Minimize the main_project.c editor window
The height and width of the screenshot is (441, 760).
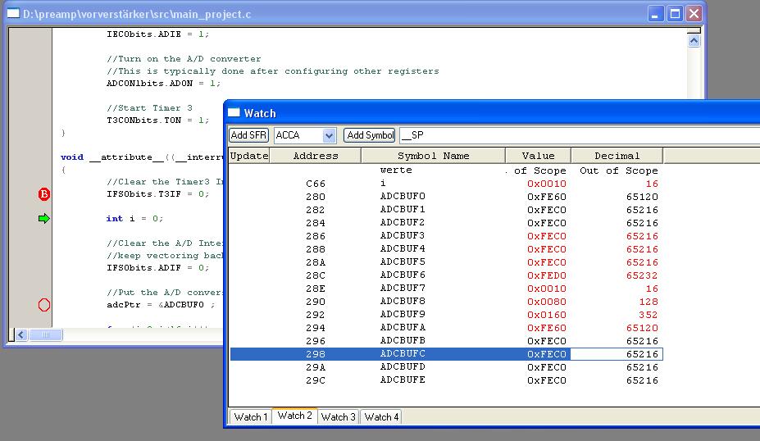pos(655,14)
